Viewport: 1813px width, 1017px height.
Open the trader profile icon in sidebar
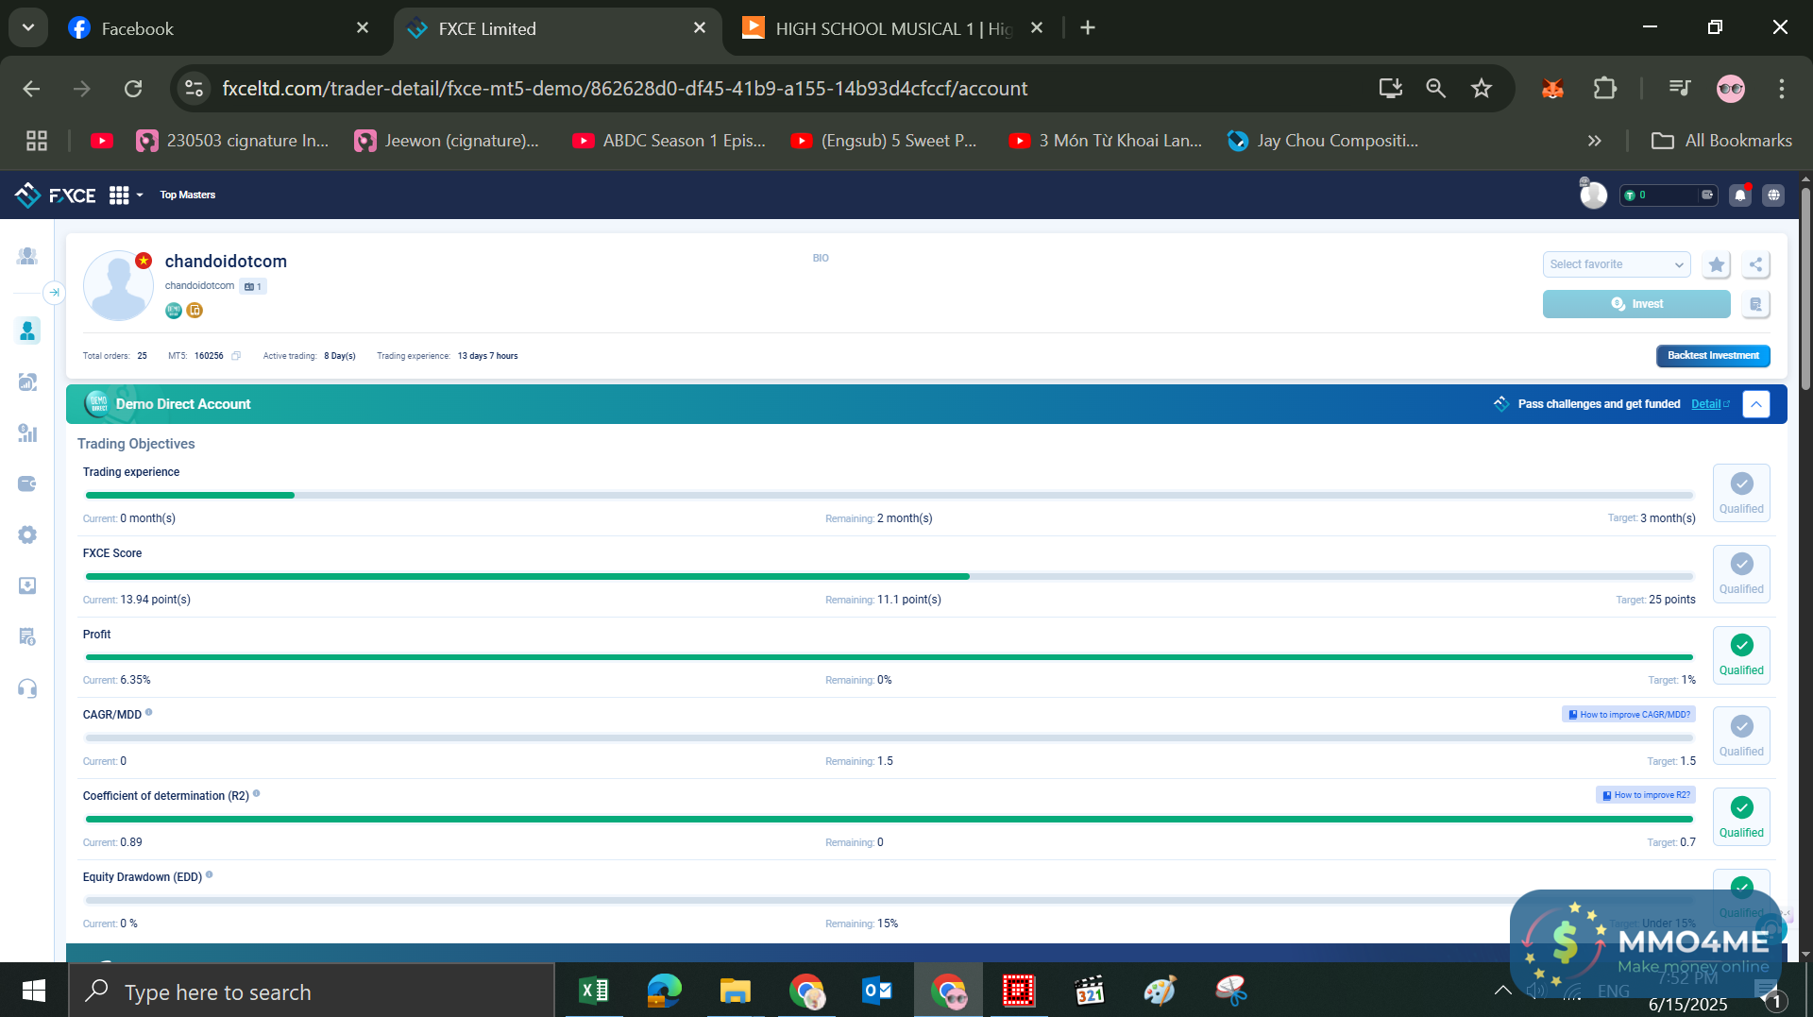click(x=27, y=331)
